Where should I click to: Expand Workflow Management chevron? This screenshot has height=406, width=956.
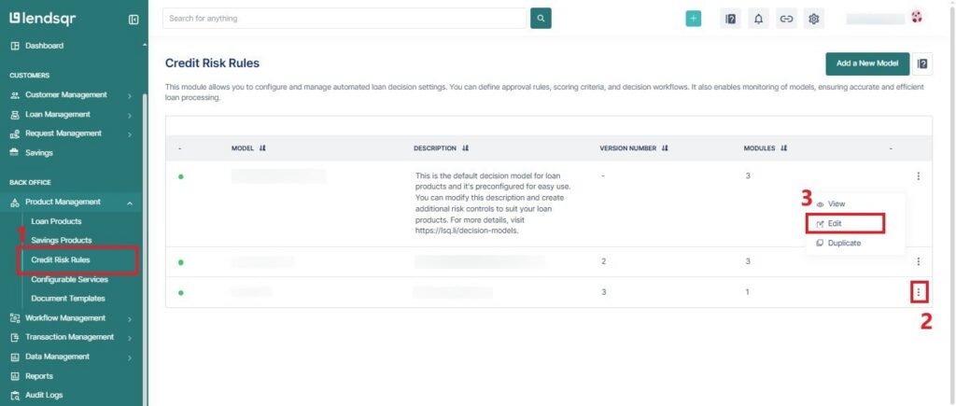130,319
